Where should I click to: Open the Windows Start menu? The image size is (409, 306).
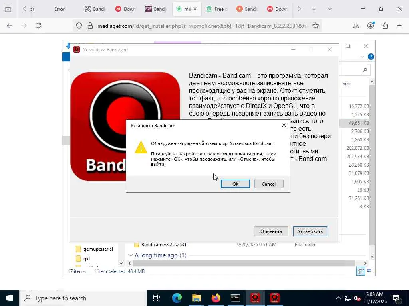(x=10, y=298)
